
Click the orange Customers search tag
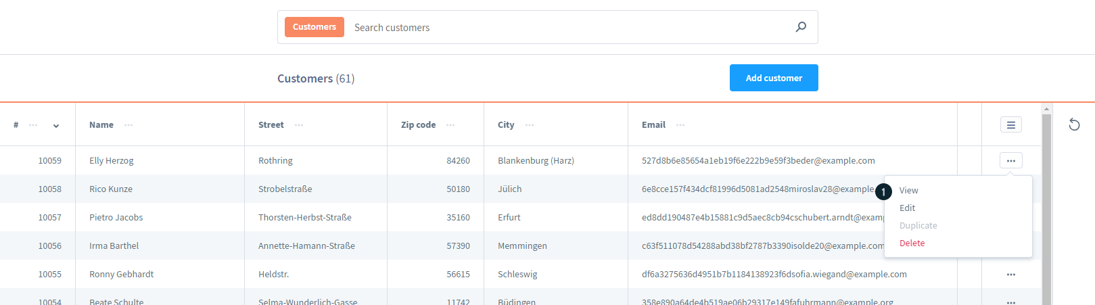pyautogui.click(x=314, y=27)
